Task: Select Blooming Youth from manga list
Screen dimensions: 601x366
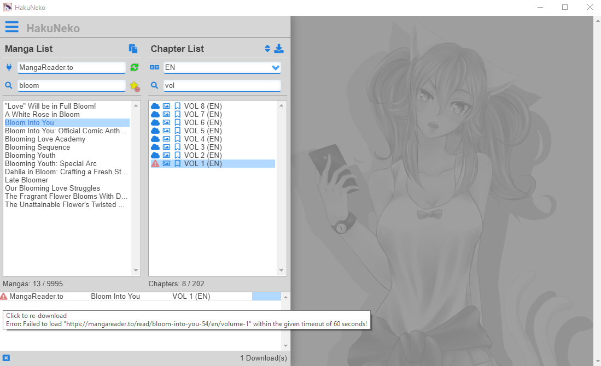Action: pyautogui.click(x=30, y=155)
